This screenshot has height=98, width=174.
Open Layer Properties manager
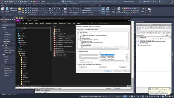point(119,10)
